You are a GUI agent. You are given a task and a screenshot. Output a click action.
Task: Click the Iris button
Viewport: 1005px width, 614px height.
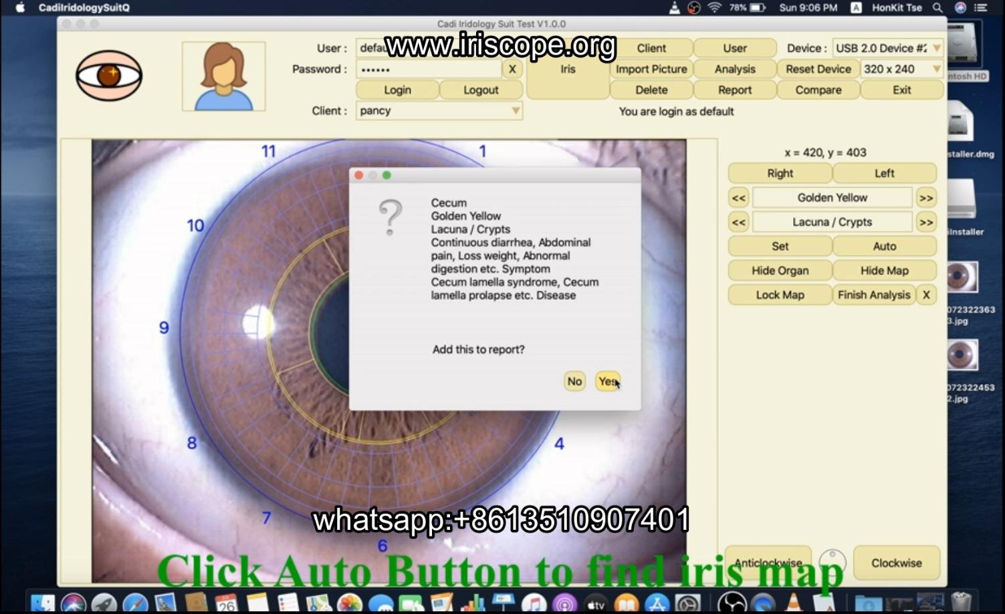tap(568, 69)
